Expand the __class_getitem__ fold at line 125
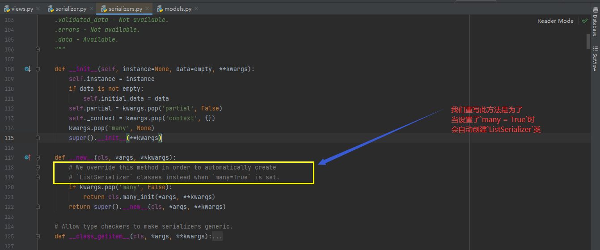Viewport: 600px width, 250px height. (x=38, y=236)
